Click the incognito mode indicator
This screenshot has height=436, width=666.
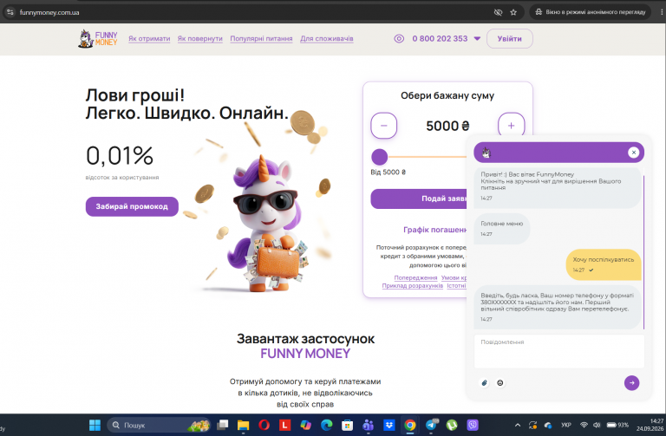(590, 12)
